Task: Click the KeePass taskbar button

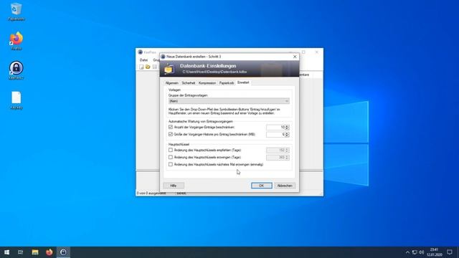Action: (x=63, y=252)
